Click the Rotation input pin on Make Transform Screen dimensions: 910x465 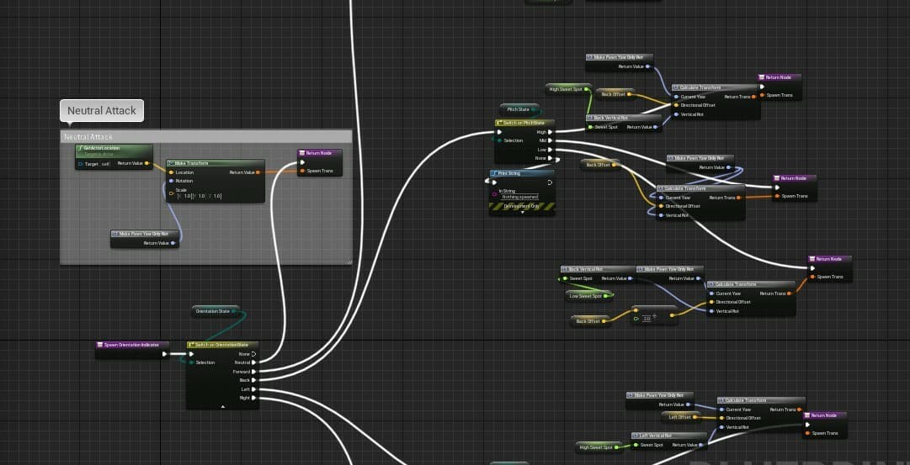click(x=171, y=181)
